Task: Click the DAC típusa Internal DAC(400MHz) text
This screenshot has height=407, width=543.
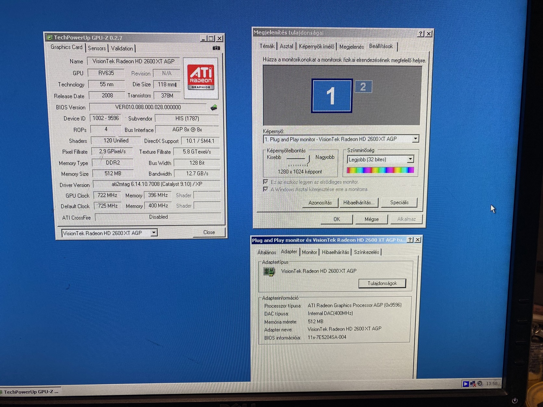Action: pyautogui.click(x=330, y=313)
